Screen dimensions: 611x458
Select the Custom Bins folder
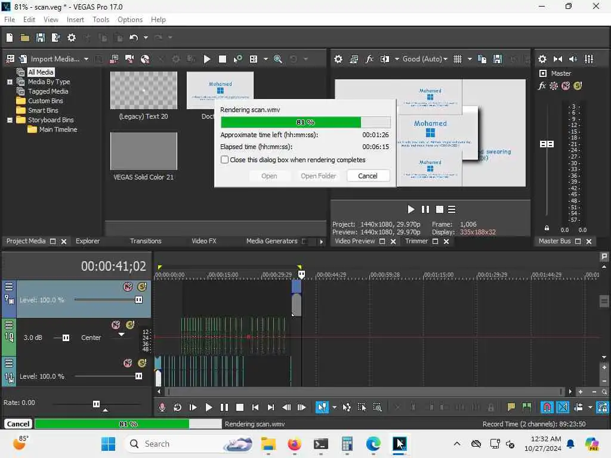coord(45,101)
